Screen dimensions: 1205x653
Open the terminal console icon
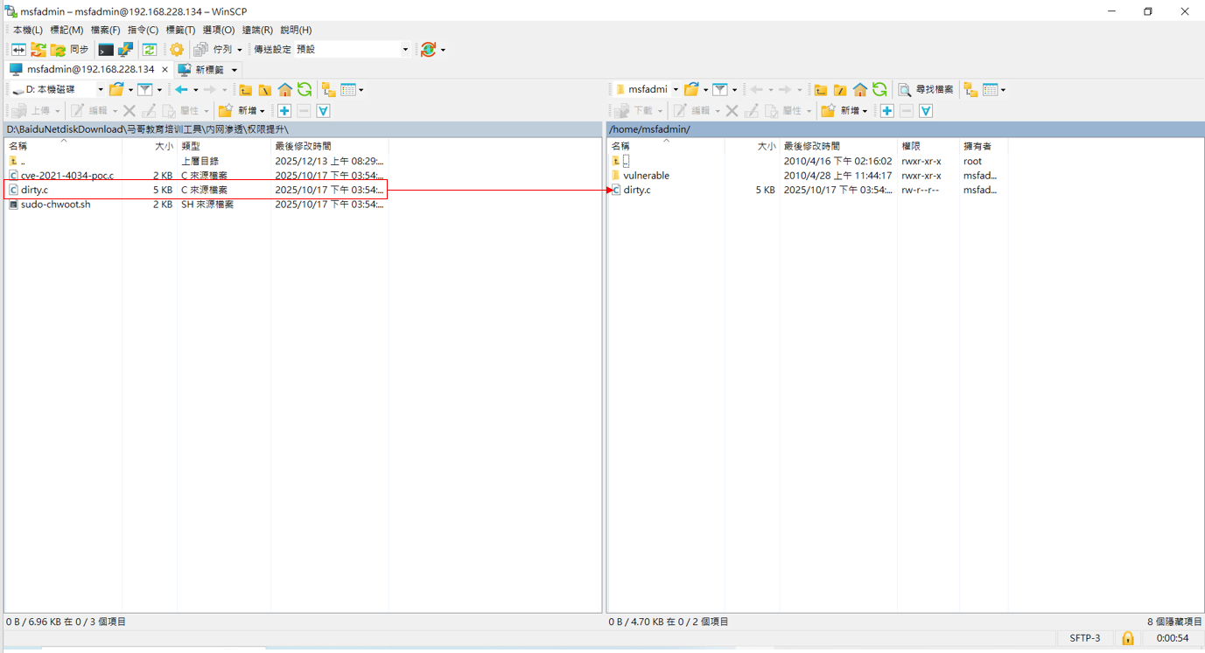[x=106, y=50]
